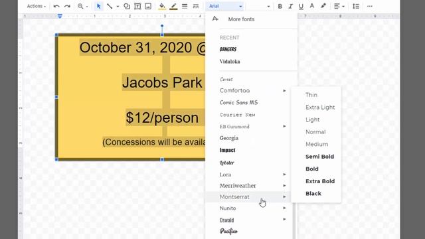Choose Montserrat Black weight

point(313,193)
